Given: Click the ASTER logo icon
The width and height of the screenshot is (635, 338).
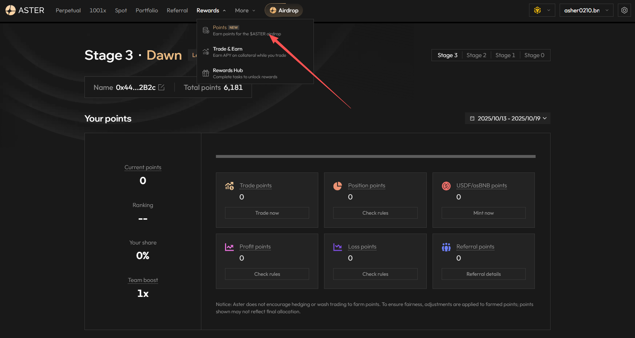Looking at the screenshot, I should [x=11, y=10].
